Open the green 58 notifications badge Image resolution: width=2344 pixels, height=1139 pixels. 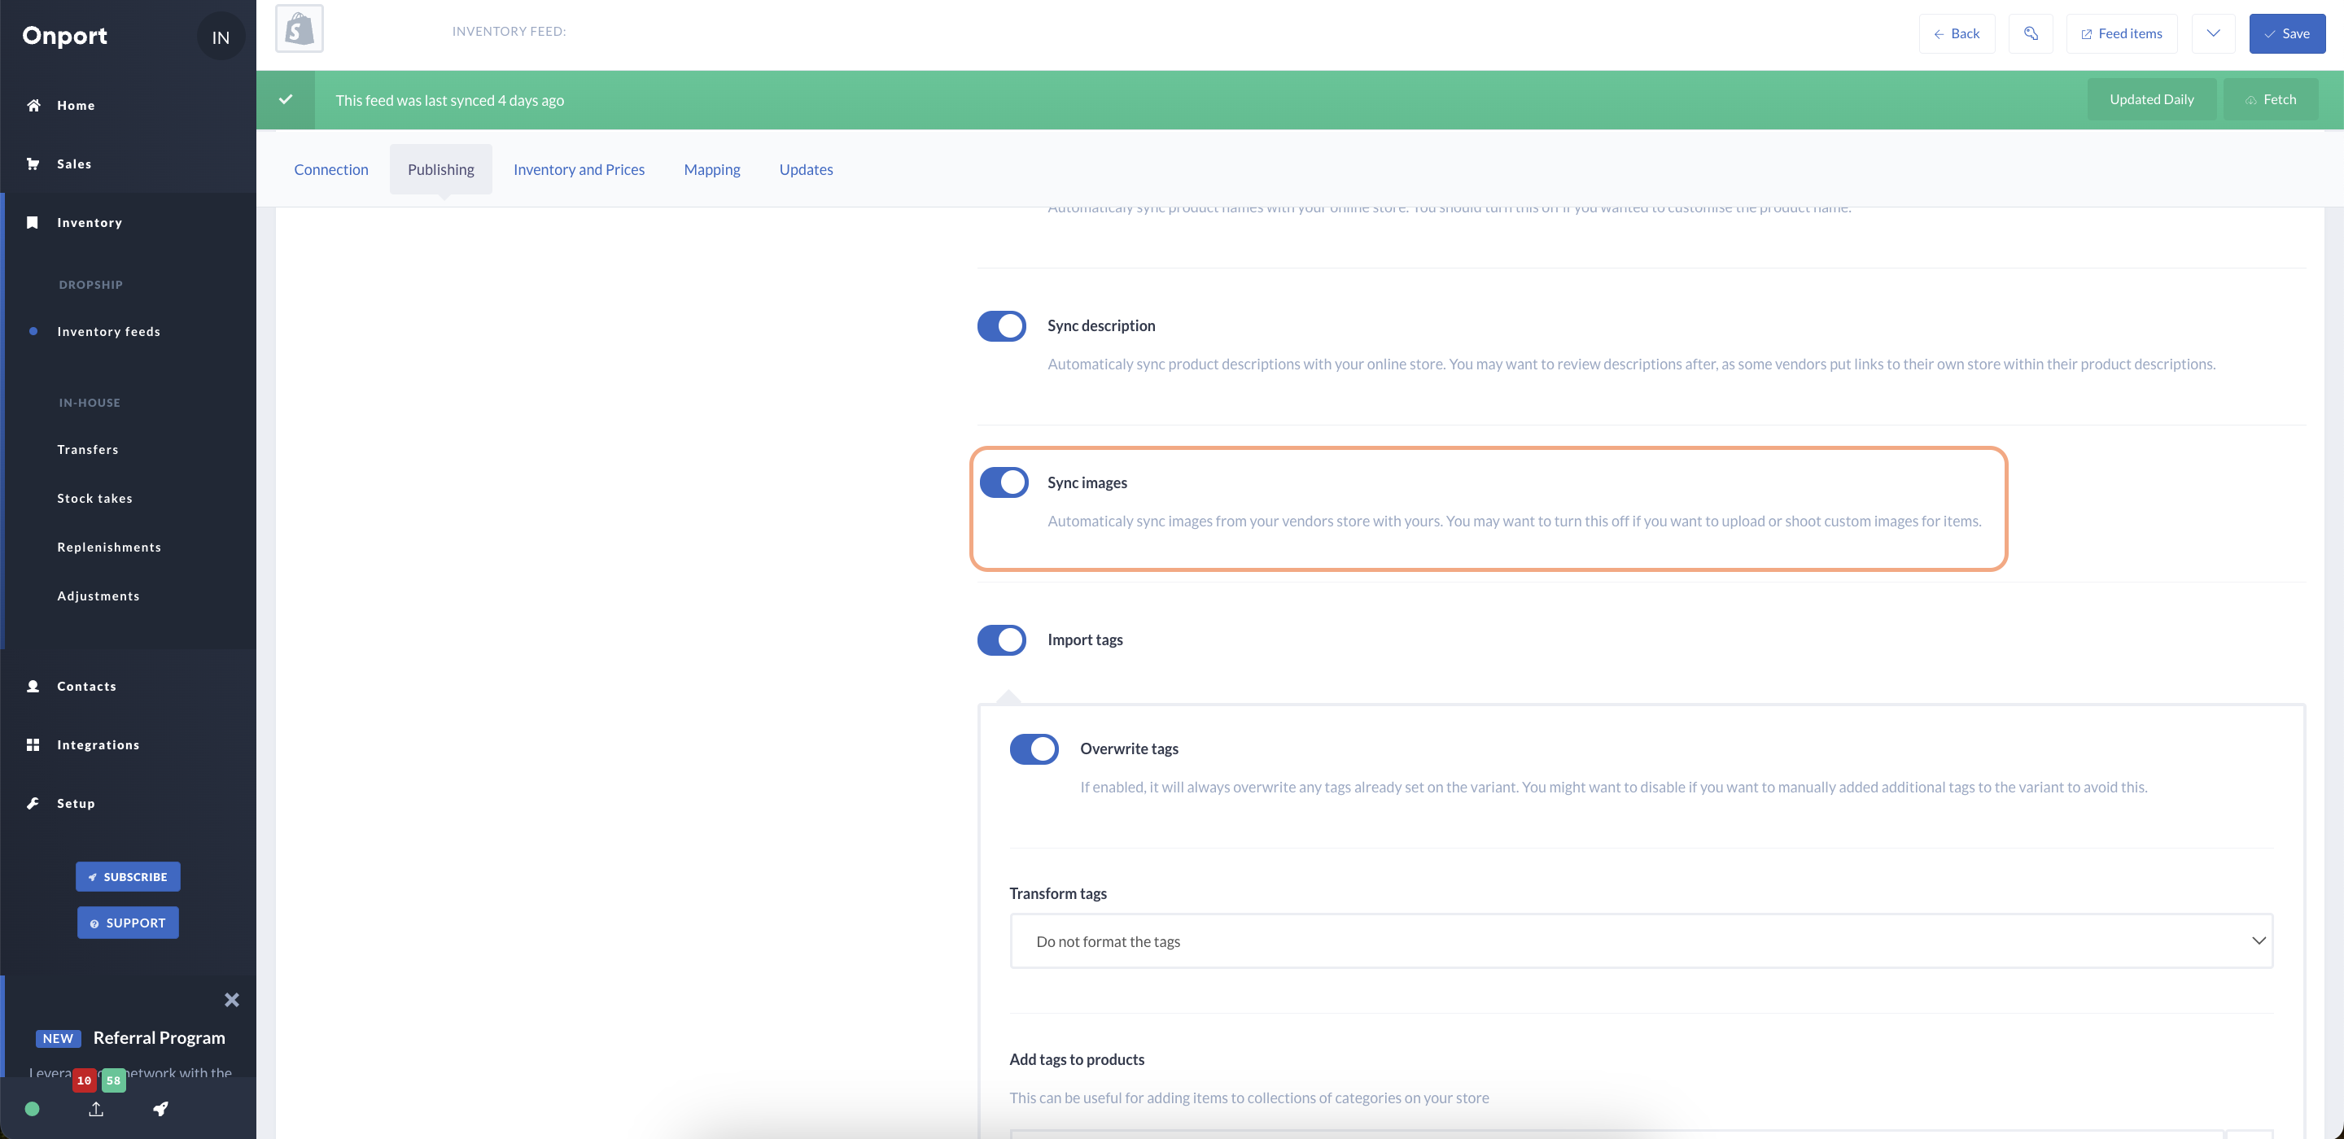pos(113,1080)
